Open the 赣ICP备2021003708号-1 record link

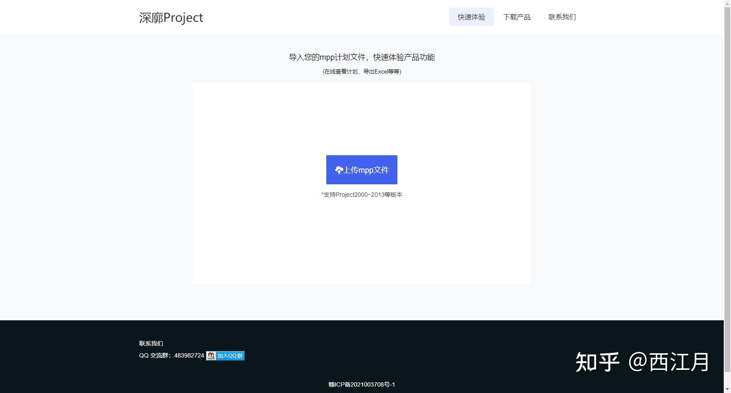362,384
